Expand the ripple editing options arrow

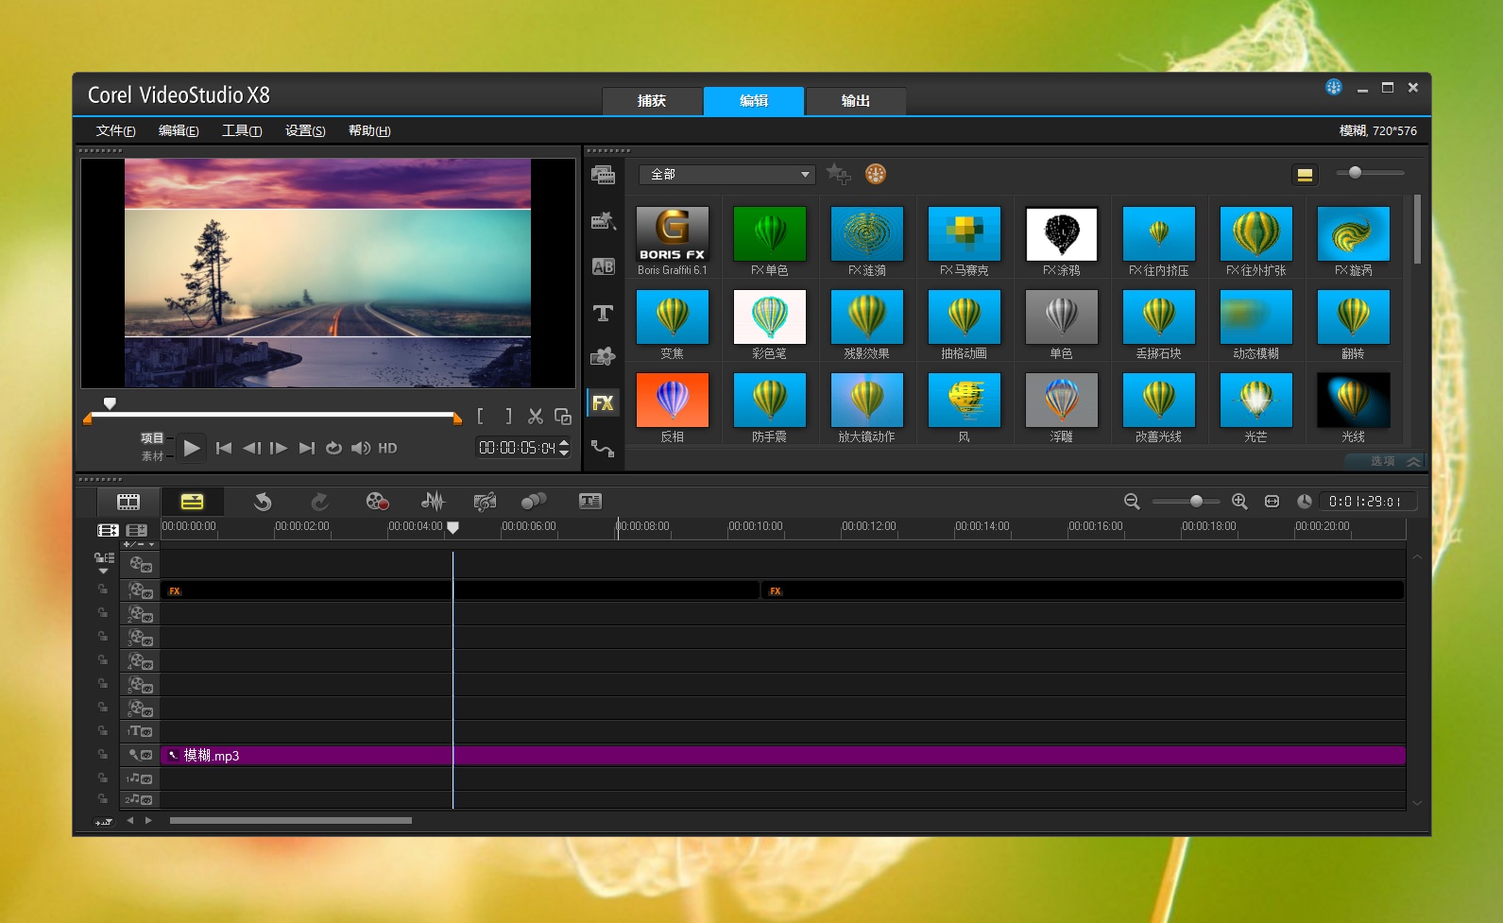pos(104,572)
